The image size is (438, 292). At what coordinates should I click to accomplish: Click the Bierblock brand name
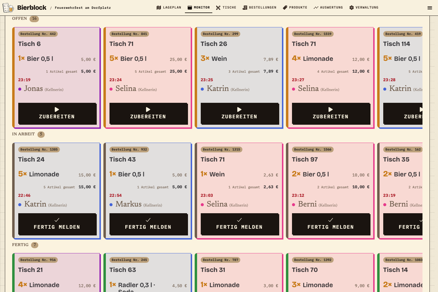tap(32, 8)
